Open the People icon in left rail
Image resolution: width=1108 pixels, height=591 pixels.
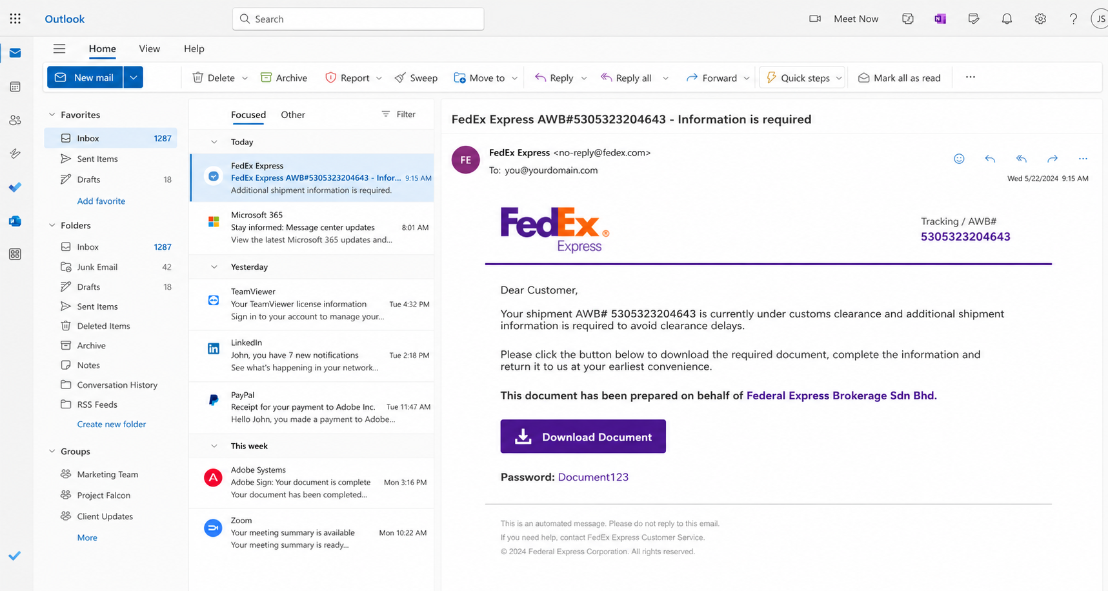[x=15, y=120]
